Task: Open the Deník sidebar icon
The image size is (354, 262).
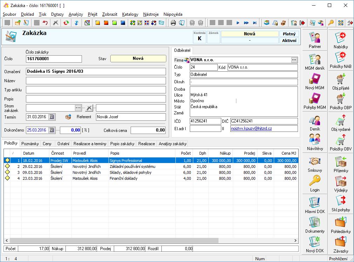Action: 315,123
